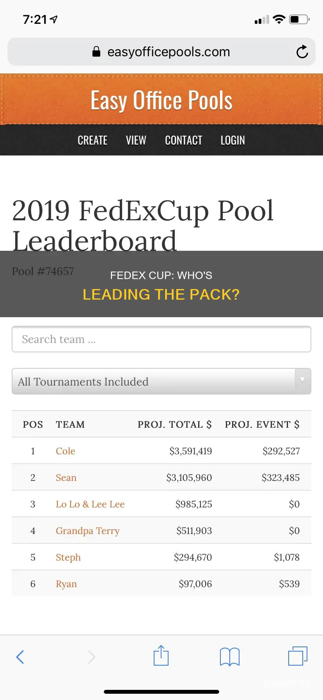Open Grandpa Terry team link
The image size is (323, 700).
88,531
